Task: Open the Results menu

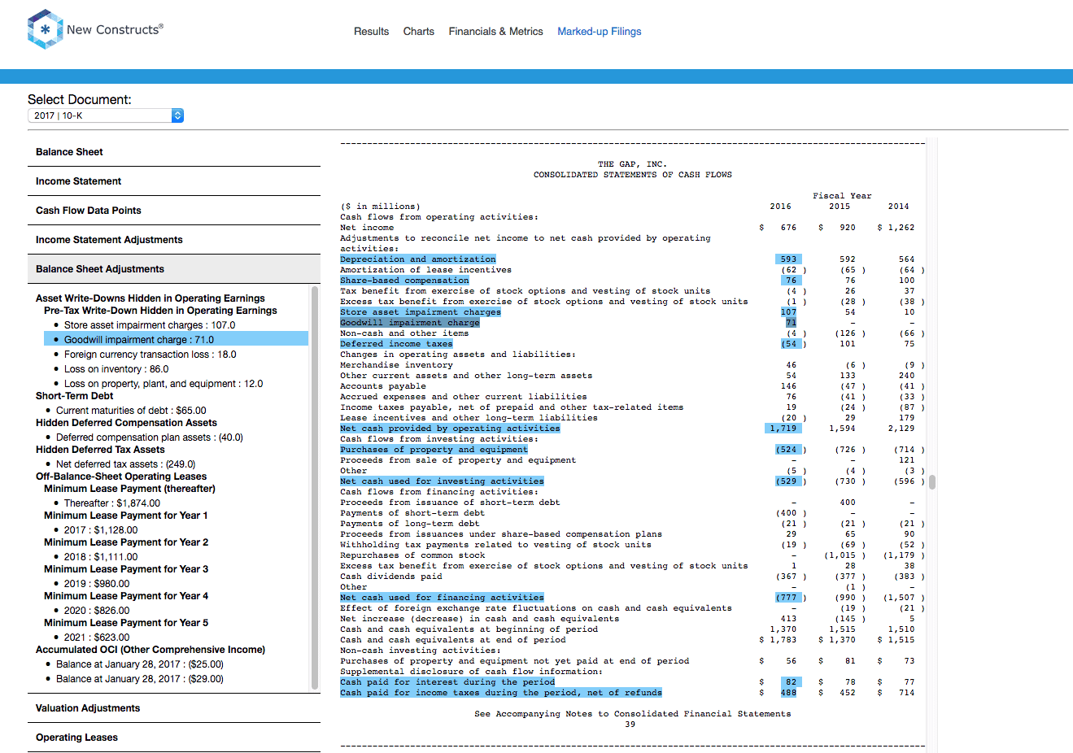Action: (x=371, y=32)
